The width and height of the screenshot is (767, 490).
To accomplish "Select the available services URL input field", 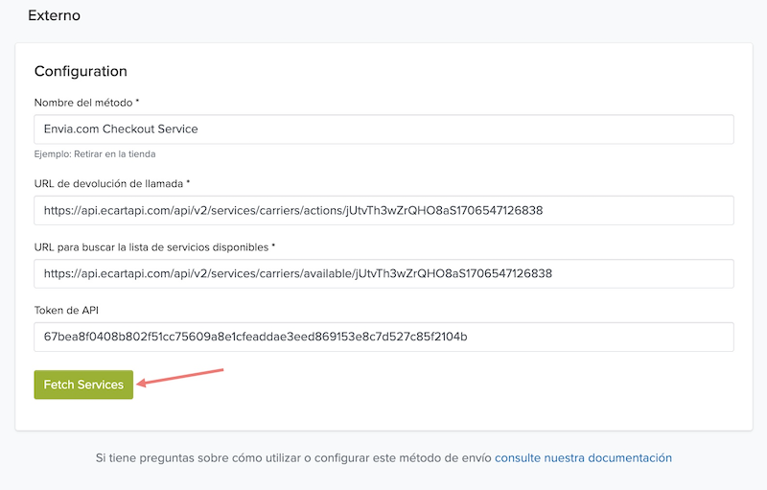I will coord(383,273).
